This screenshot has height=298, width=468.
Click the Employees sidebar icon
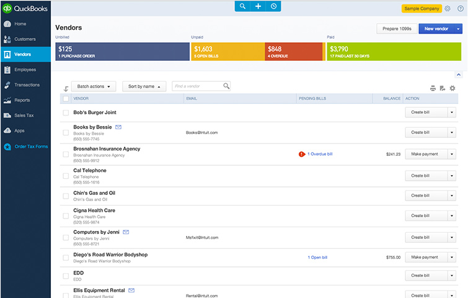point(7,70)
